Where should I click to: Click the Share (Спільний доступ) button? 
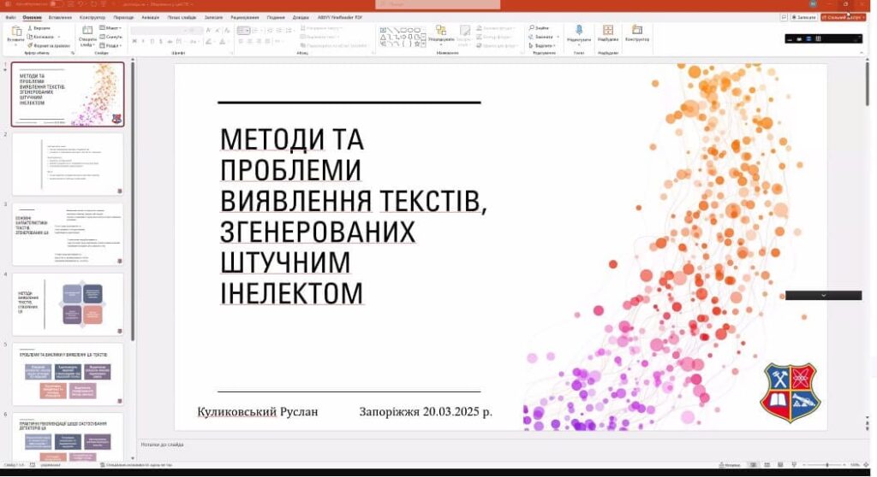pos(843,17)
